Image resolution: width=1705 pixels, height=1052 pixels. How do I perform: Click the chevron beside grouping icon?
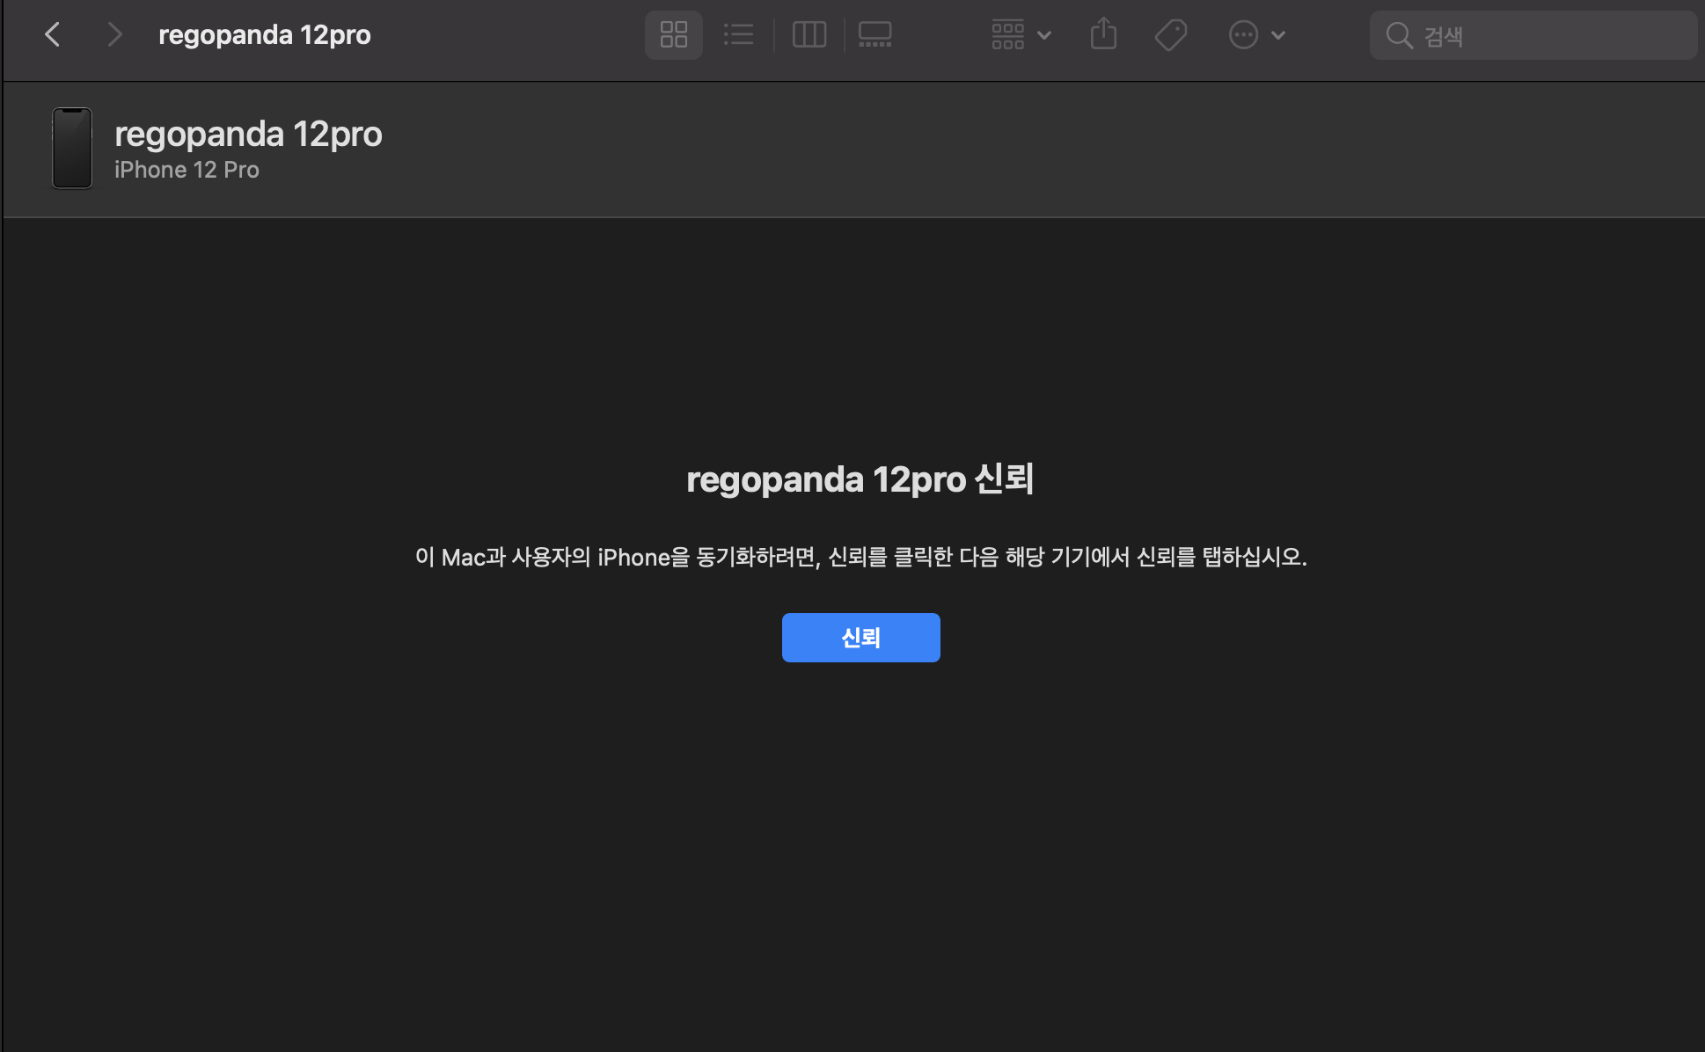1044,35
